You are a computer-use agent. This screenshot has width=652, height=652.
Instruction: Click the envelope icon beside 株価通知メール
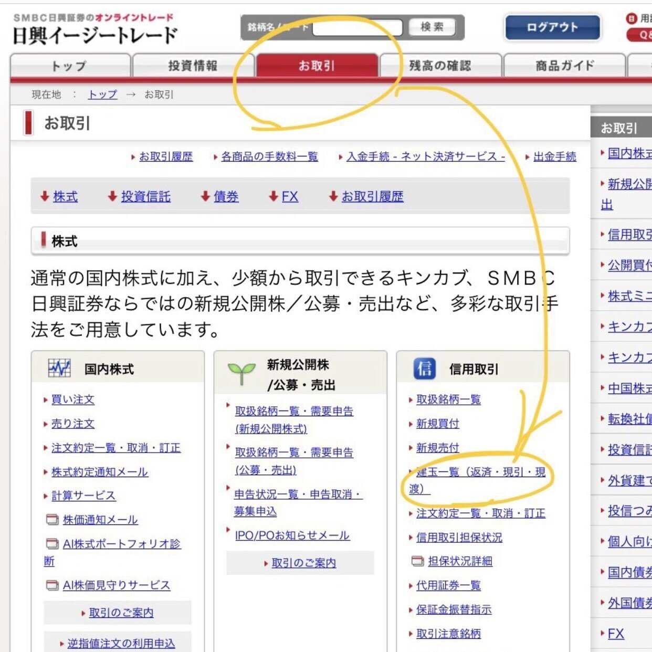51,519
